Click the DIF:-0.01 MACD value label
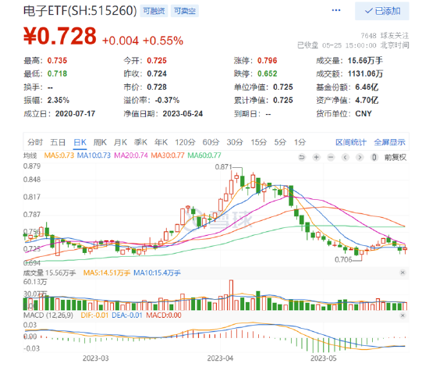 [x=94, y=315]
